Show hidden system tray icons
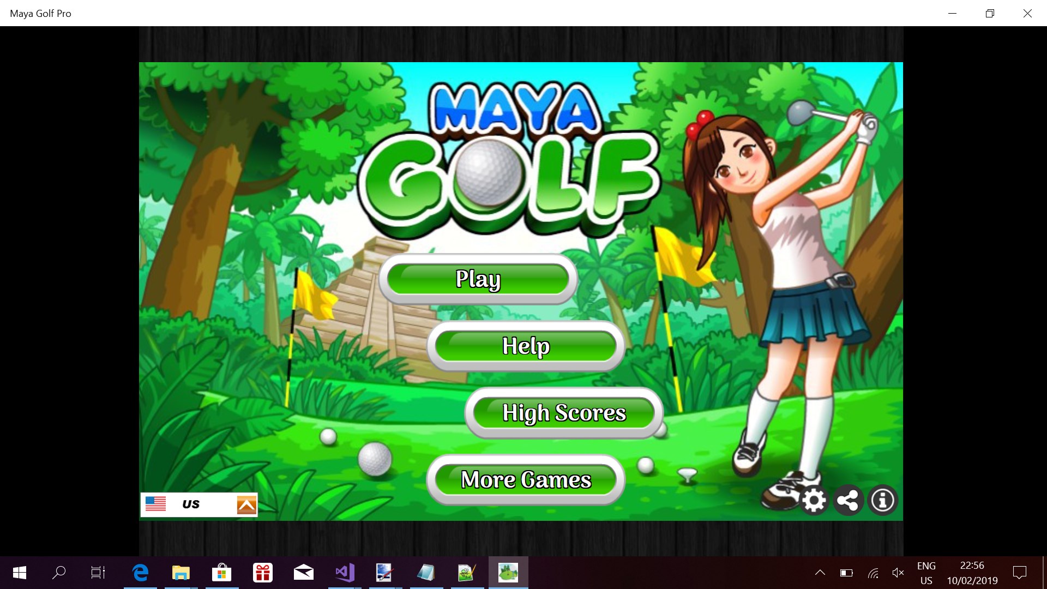 coord(820,573)
